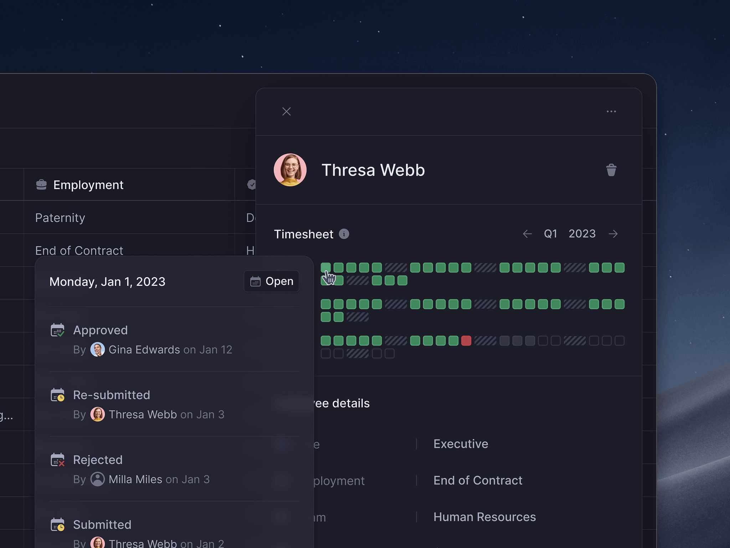The image size is (730, 548).
Task: Click Gina Edwards avatar
Action: 97,350
